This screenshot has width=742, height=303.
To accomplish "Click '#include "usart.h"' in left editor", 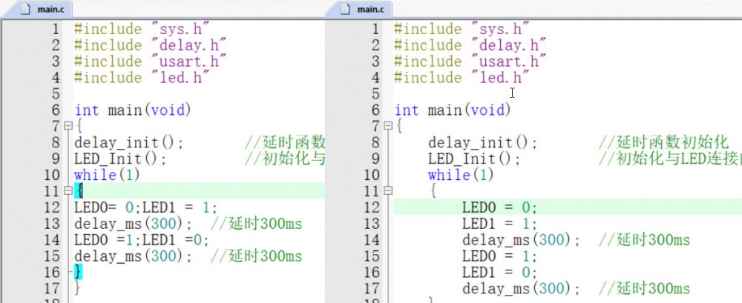I will [150, 61].
